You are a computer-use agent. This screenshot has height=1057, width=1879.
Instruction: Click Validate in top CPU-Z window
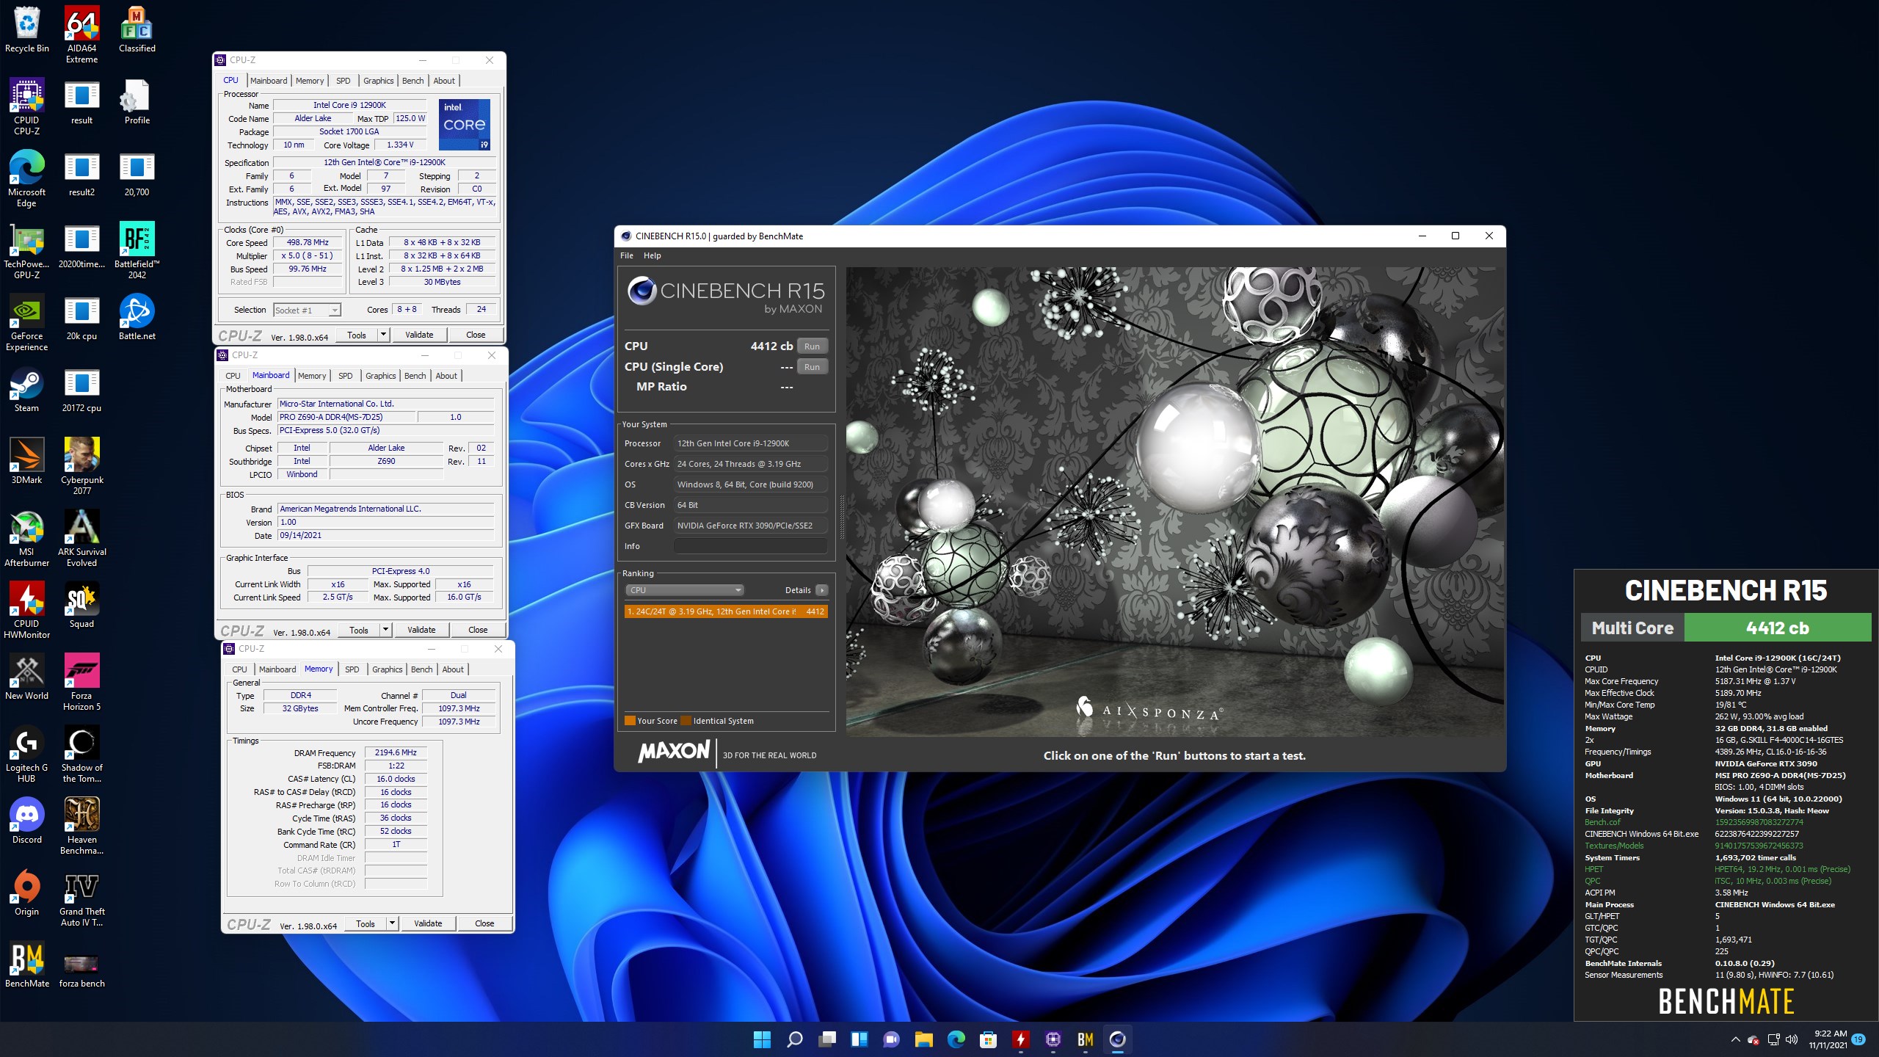click(x=419, y=335)
